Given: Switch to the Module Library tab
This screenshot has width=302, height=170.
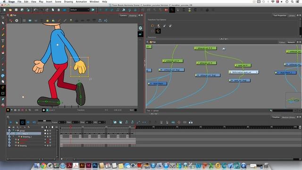Looking at the screenshot, I should pos(288,117).
